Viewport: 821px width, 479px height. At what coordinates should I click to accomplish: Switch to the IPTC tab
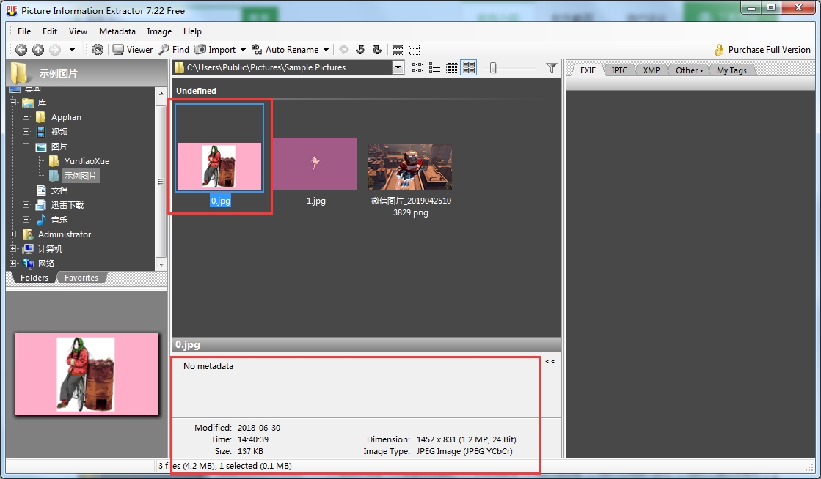pyautogui.click(x=619, y=70)
